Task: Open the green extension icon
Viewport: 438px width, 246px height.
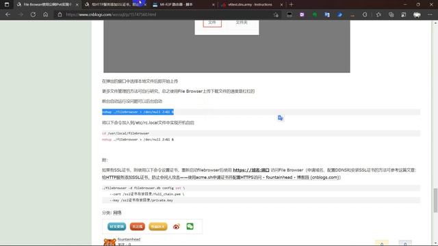Action: [x=315, y=14]
